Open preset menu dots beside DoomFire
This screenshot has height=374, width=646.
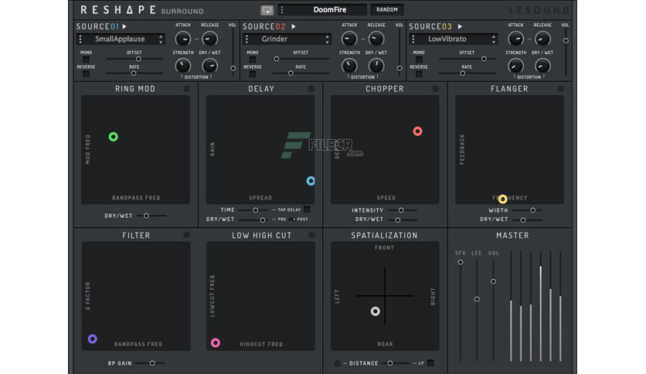(x=282, y=9)
